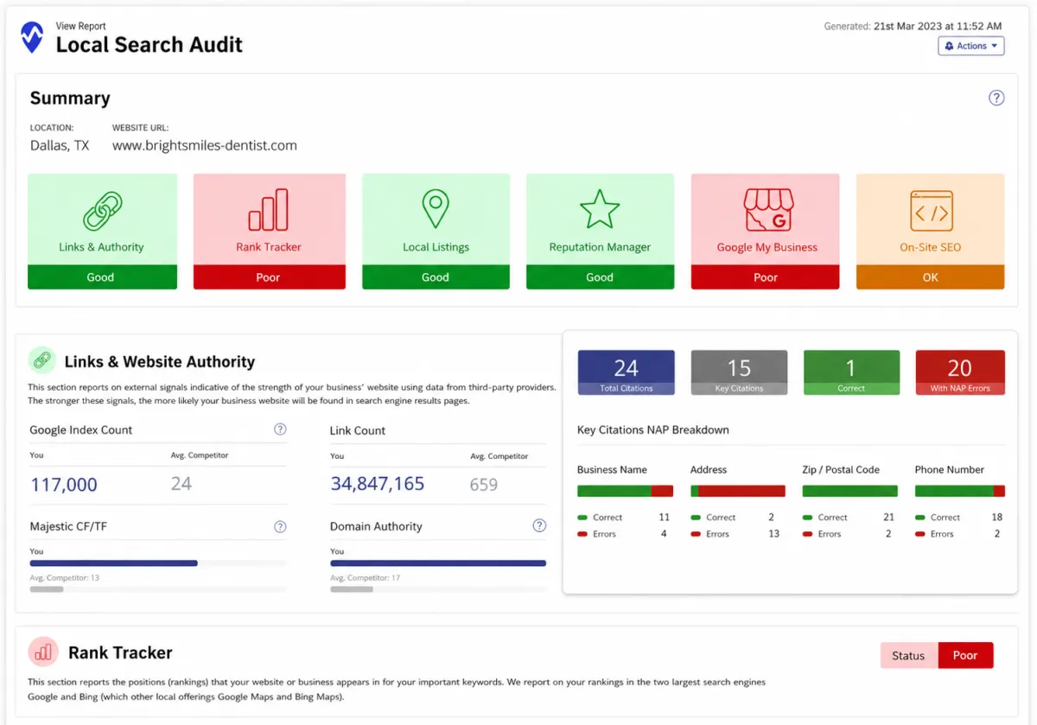1037x725 pixels.
Task: Select the On-Site SEO code icon
Action: click(931, 211)
